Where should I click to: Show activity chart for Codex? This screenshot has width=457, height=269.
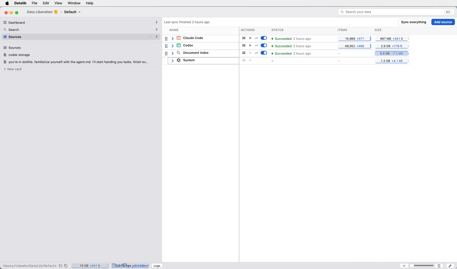pos(256,45)
